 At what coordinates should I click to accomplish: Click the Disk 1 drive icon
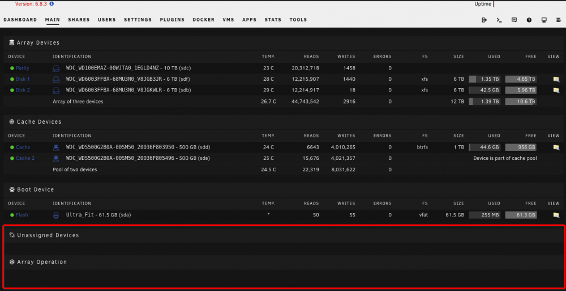(56, 79)
